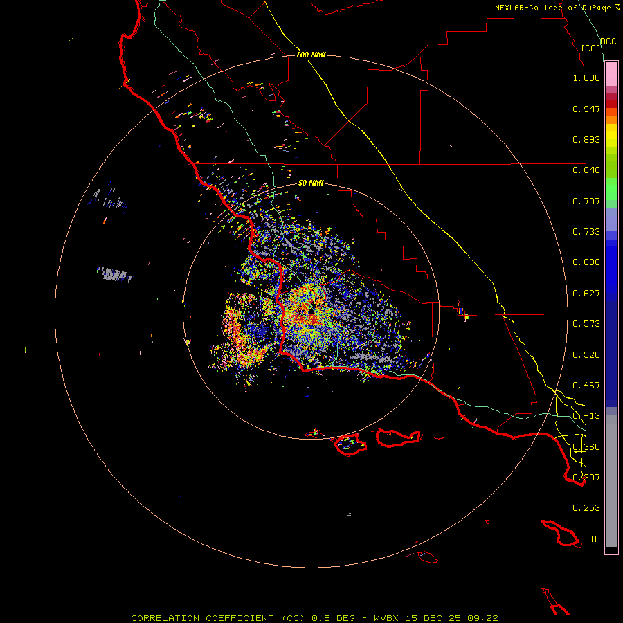
Task: Select the 0.893 scale value
Action: [x=586, y=139]
